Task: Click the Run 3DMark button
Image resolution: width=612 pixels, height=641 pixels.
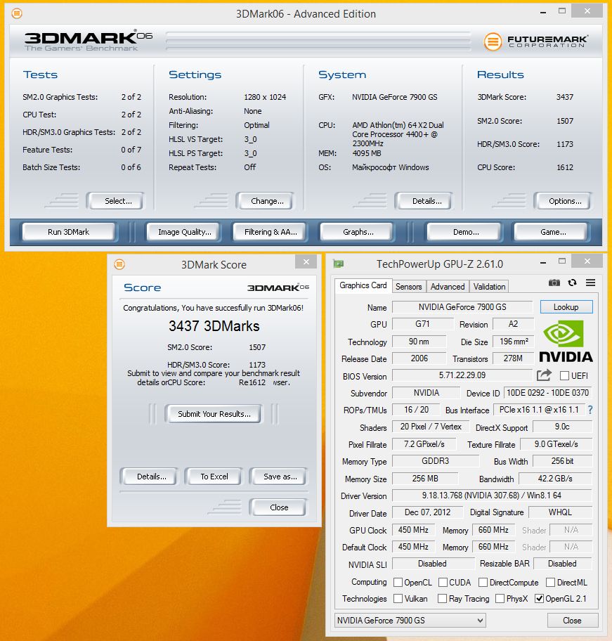Action: [69, 232]
